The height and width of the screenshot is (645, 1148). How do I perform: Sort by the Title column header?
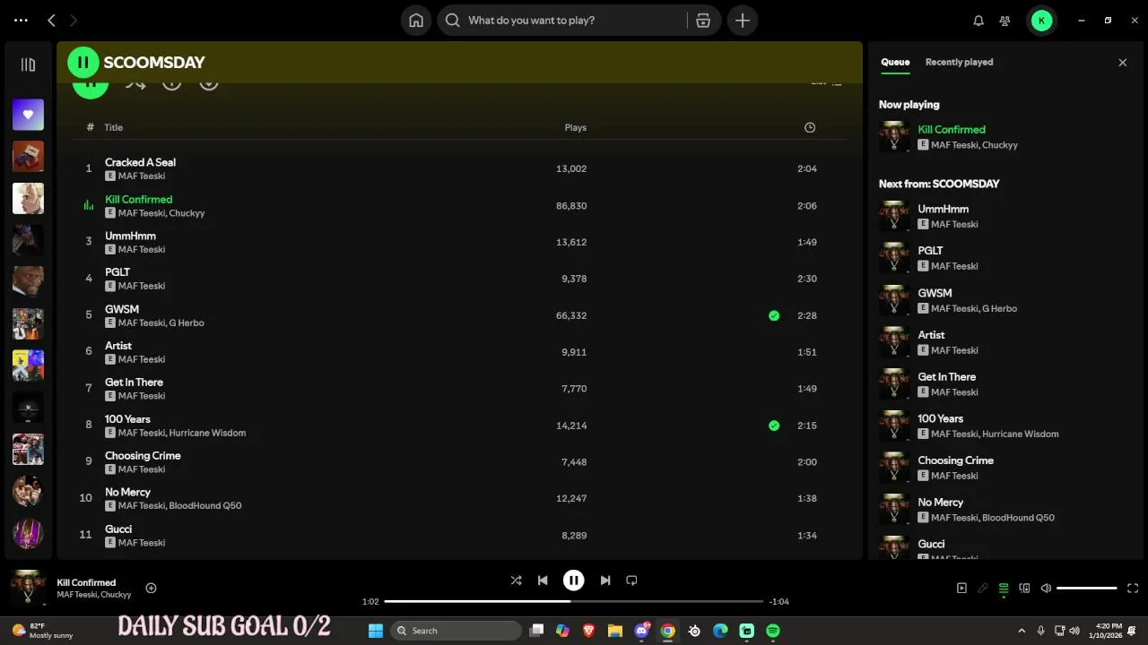113,127
